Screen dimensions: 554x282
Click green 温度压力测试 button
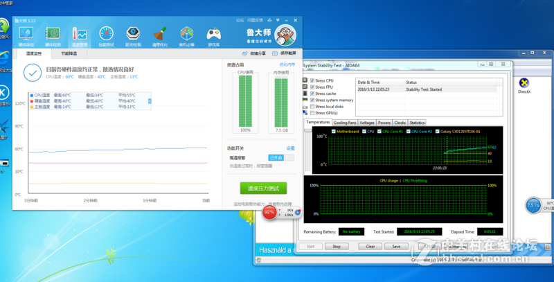click(263, 188)
